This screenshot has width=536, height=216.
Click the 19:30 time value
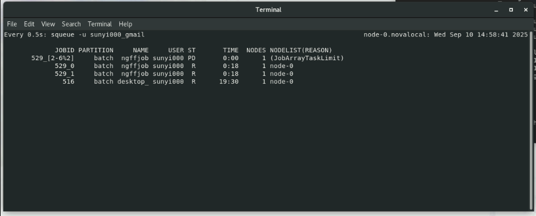(x=229, y=82)
